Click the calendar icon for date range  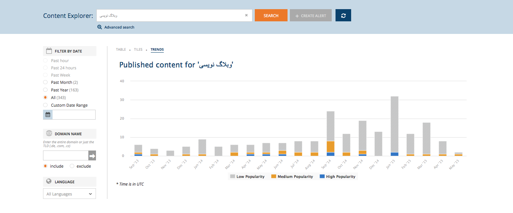tap(48, 115)
